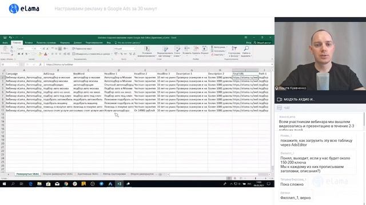Open Google Chrome from the taskbar
This screenshot has height=205, width=366.
pyautogui.click(x=66, y=184)
